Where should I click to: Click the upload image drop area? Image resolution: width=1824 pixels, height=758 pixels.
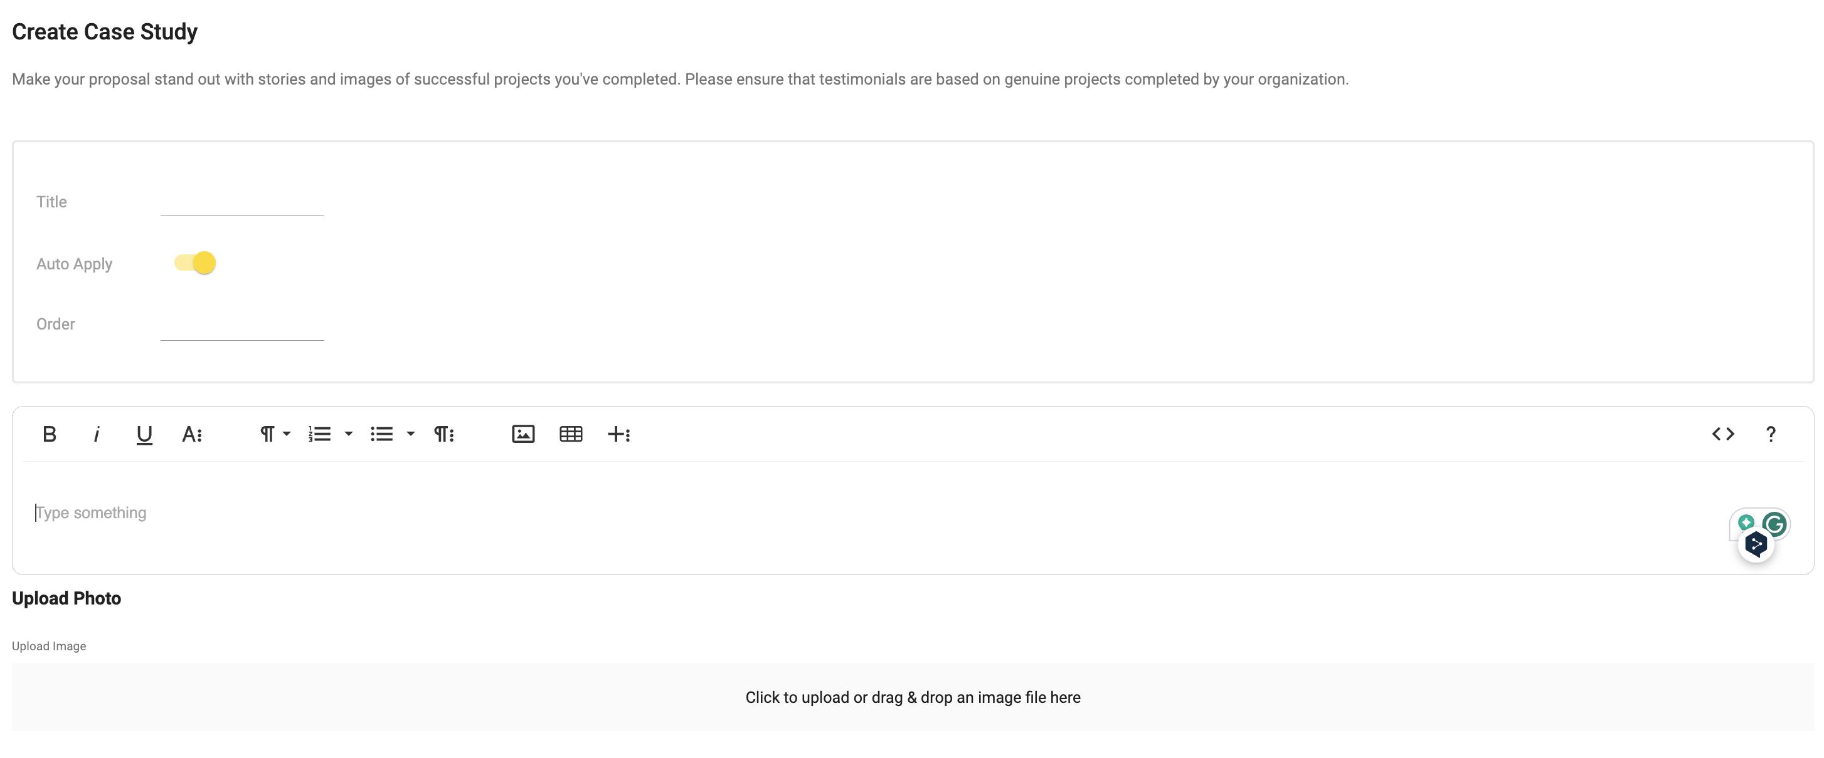click(x=912, y=697)
